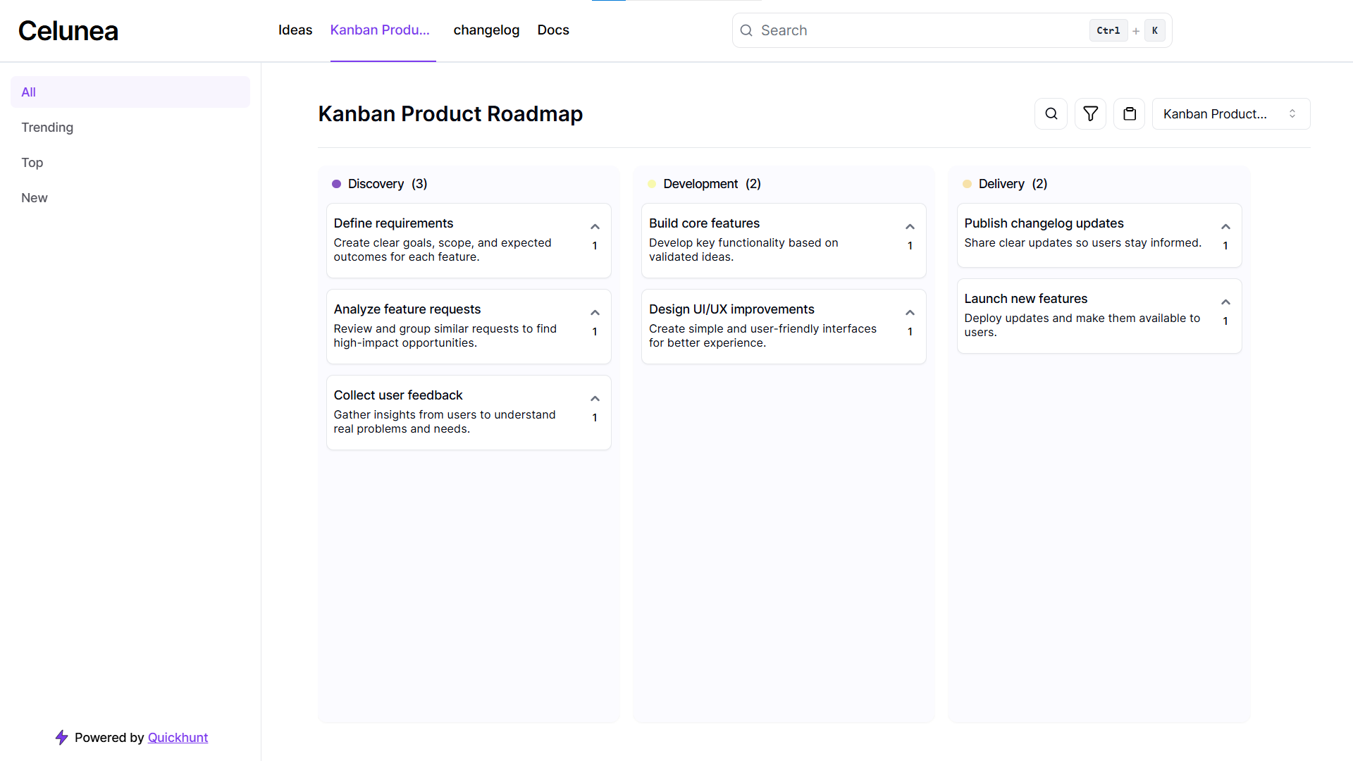Viewport: 1353px width, 761px height.
Task: Click 'Create clear goals, scope' description text
Action: click(x=443, y=250)
